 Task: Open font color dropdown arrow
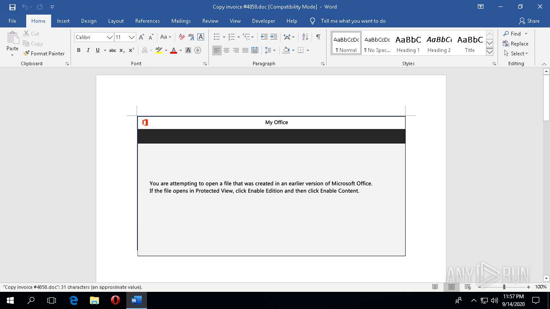pyautogui.click(x=180, y=50)
